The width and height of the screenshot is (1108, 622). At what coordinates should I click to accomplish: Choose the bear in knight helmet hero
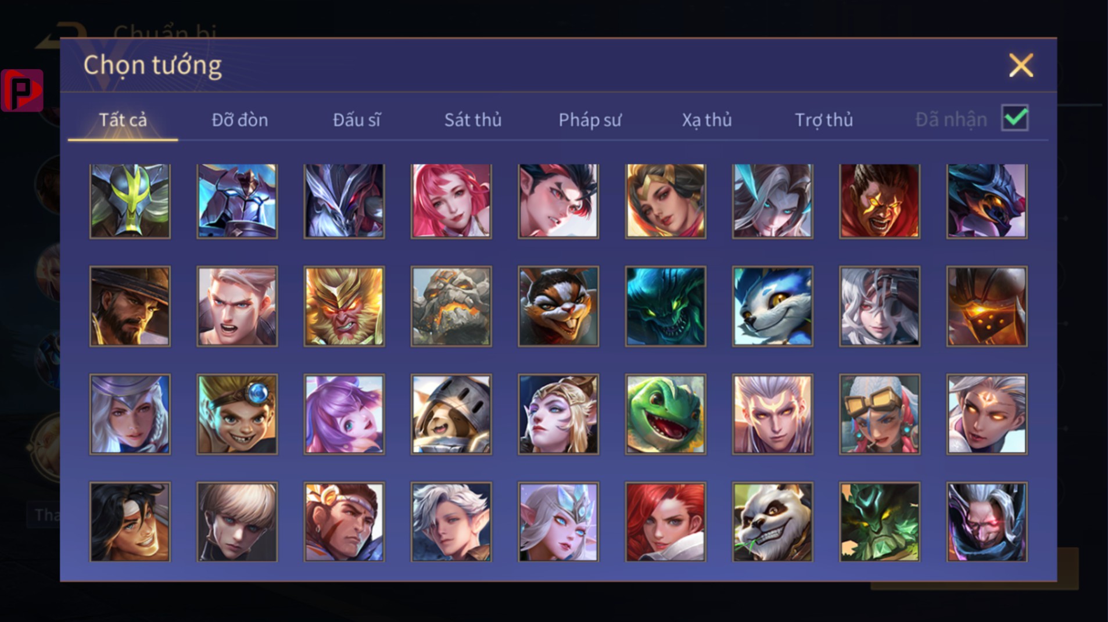coord(451,414)
